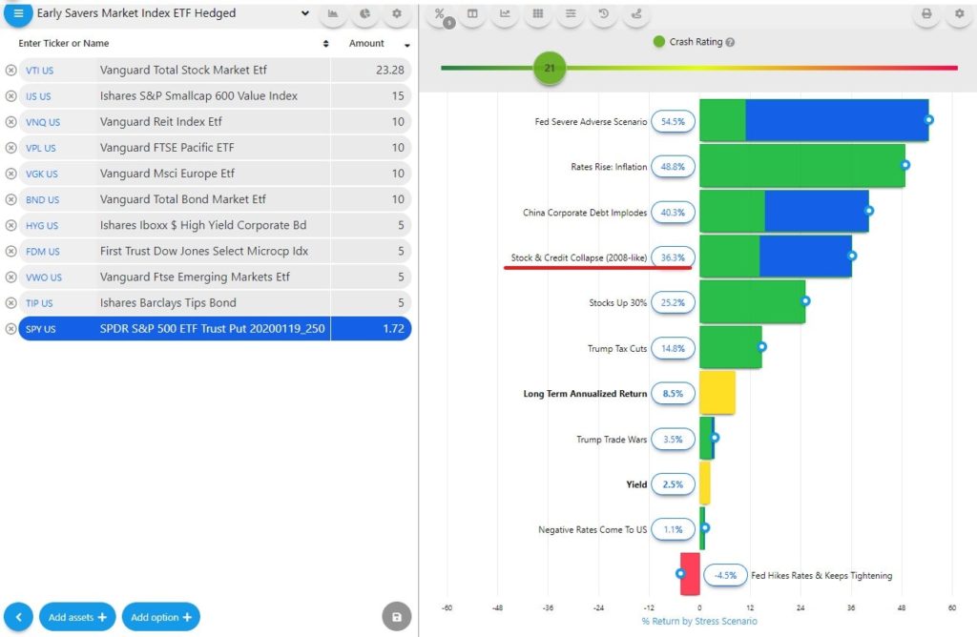977x637 pixels.
Task: Click the Add assets button
Action: [x=77, y=617]
